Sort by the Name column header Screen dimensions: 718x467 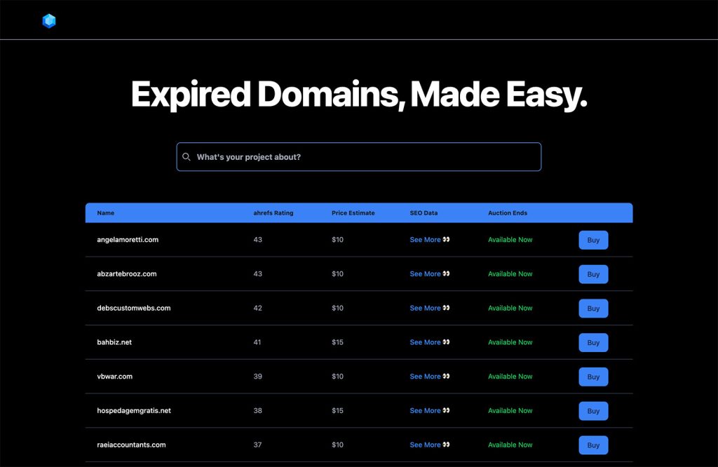(106, 213)
